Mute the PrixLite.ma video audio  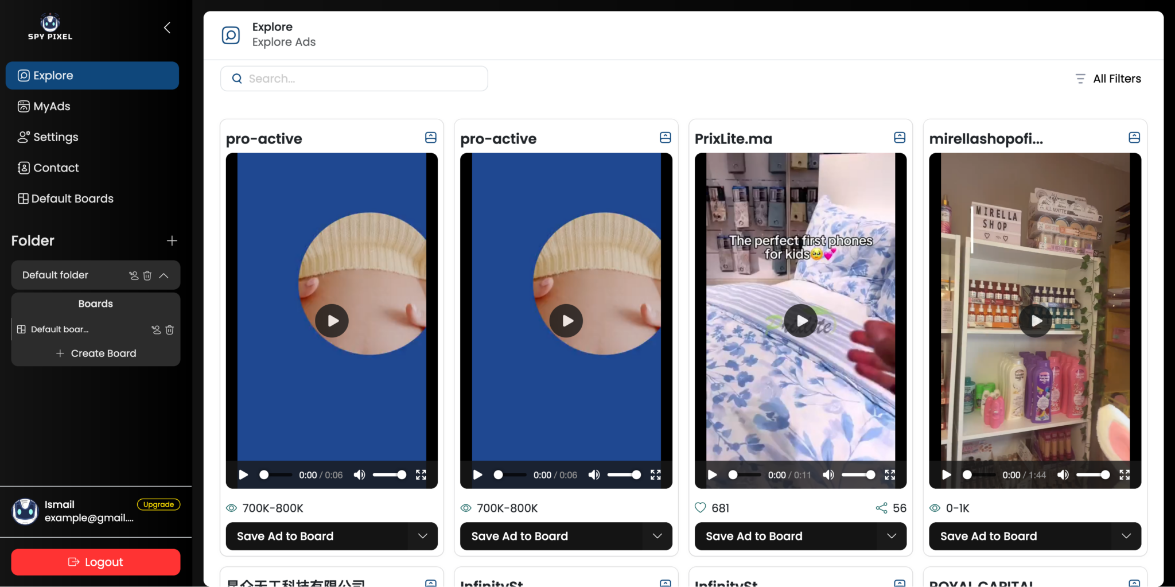[x=828, y=475]
